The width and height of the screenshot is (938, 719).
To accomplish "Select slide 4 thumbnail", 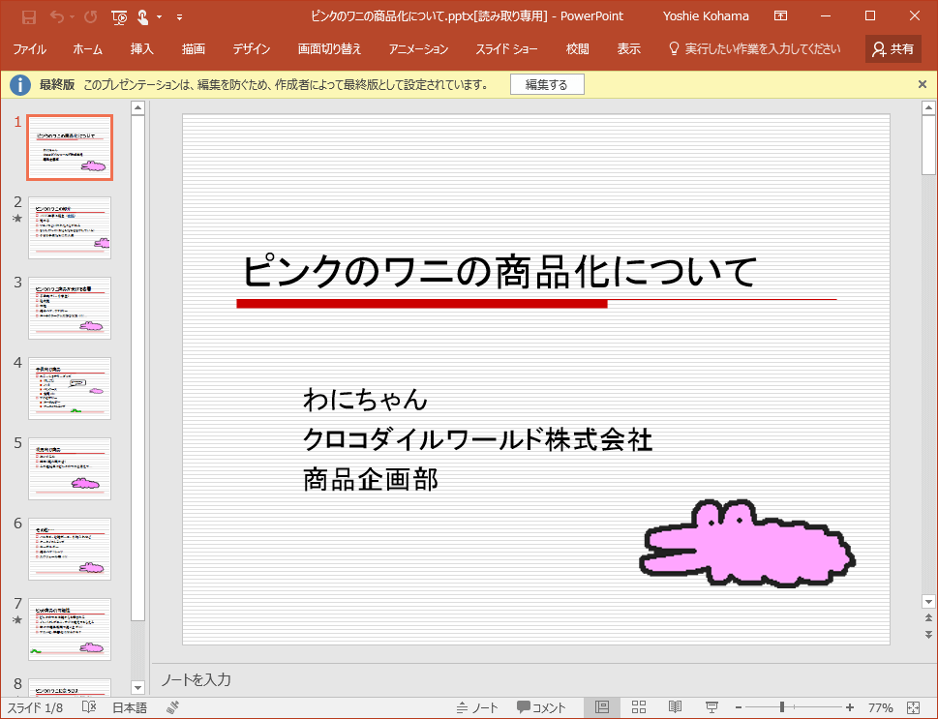I will tap(70, 388).
